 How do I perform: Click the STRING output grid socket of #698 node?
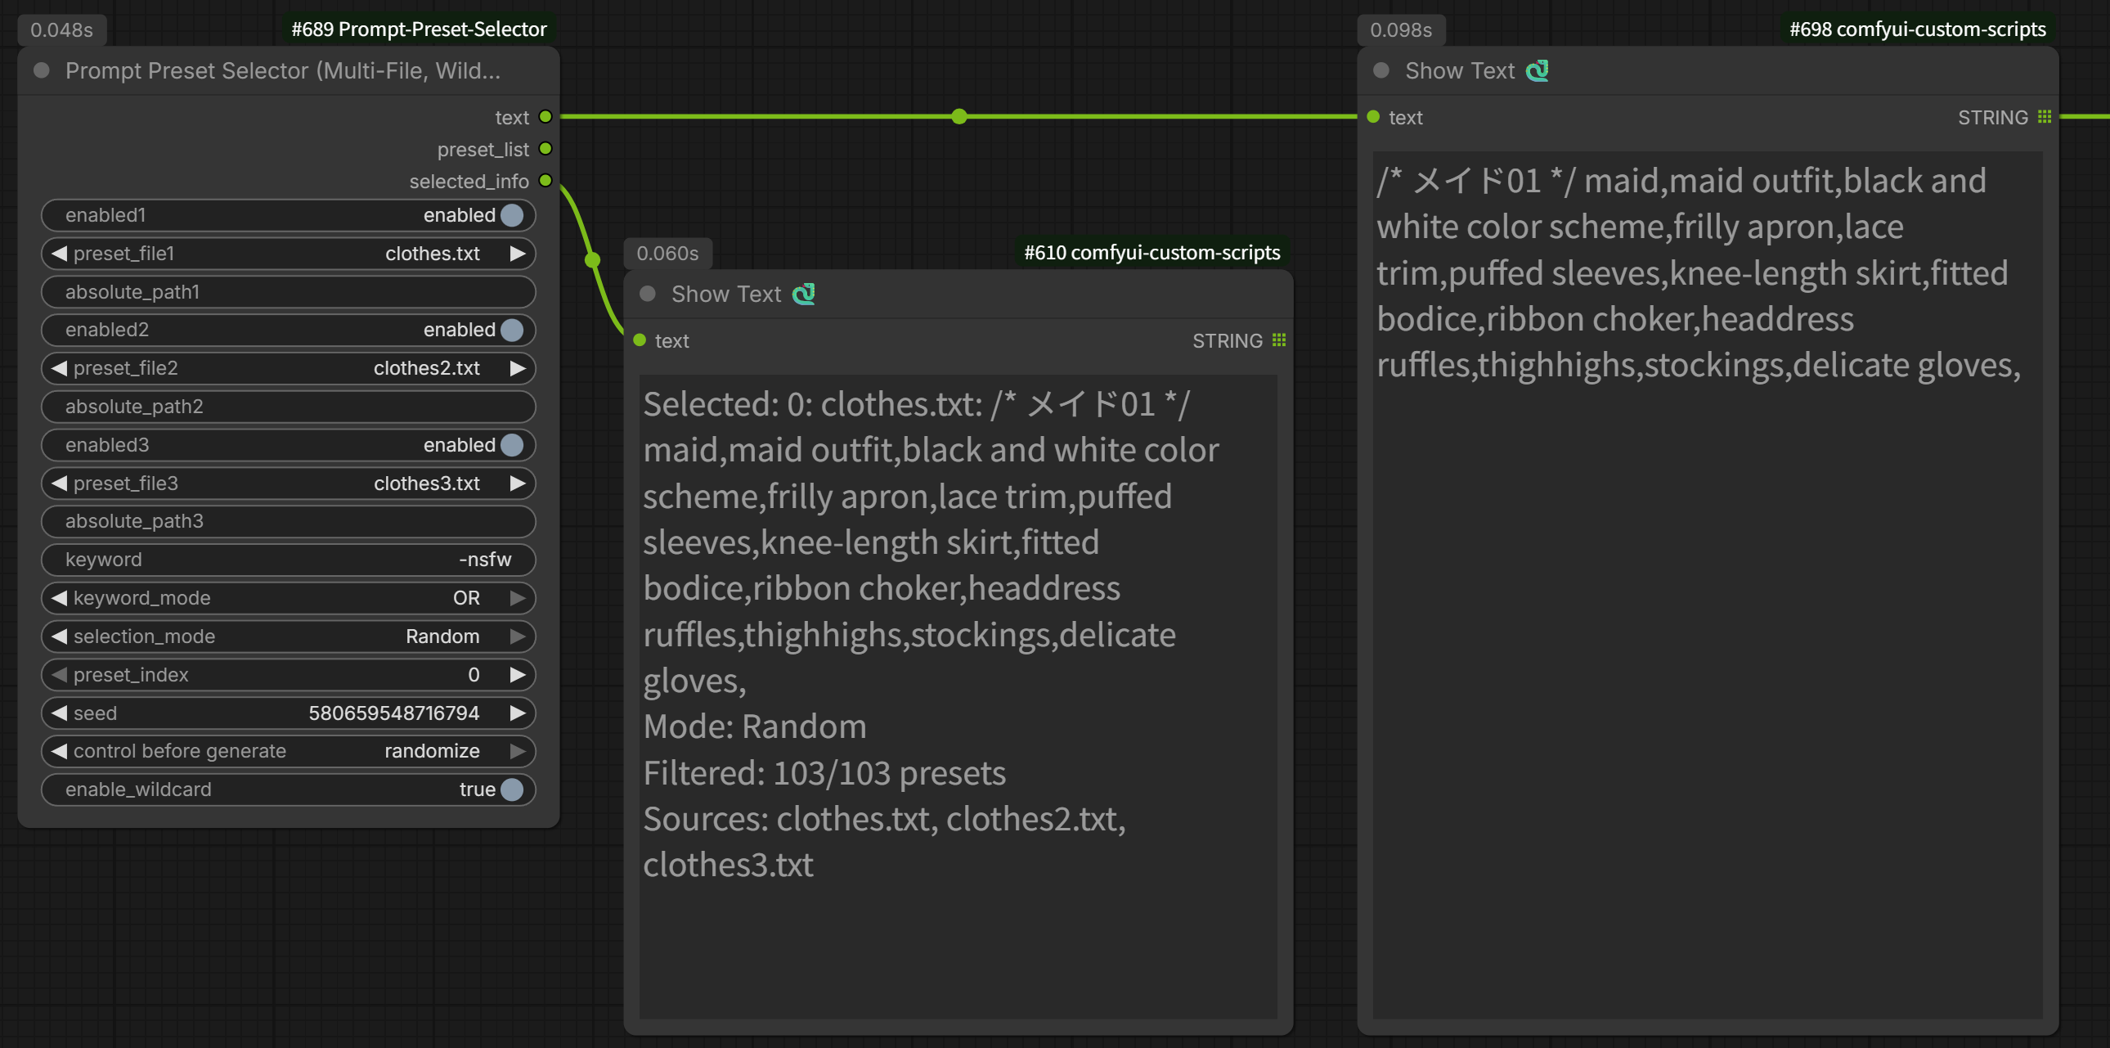(x=2045, y=117)
